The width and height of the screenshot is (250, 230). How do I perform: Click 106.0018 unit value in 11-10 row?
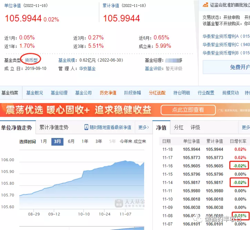(x=192, y=199)
